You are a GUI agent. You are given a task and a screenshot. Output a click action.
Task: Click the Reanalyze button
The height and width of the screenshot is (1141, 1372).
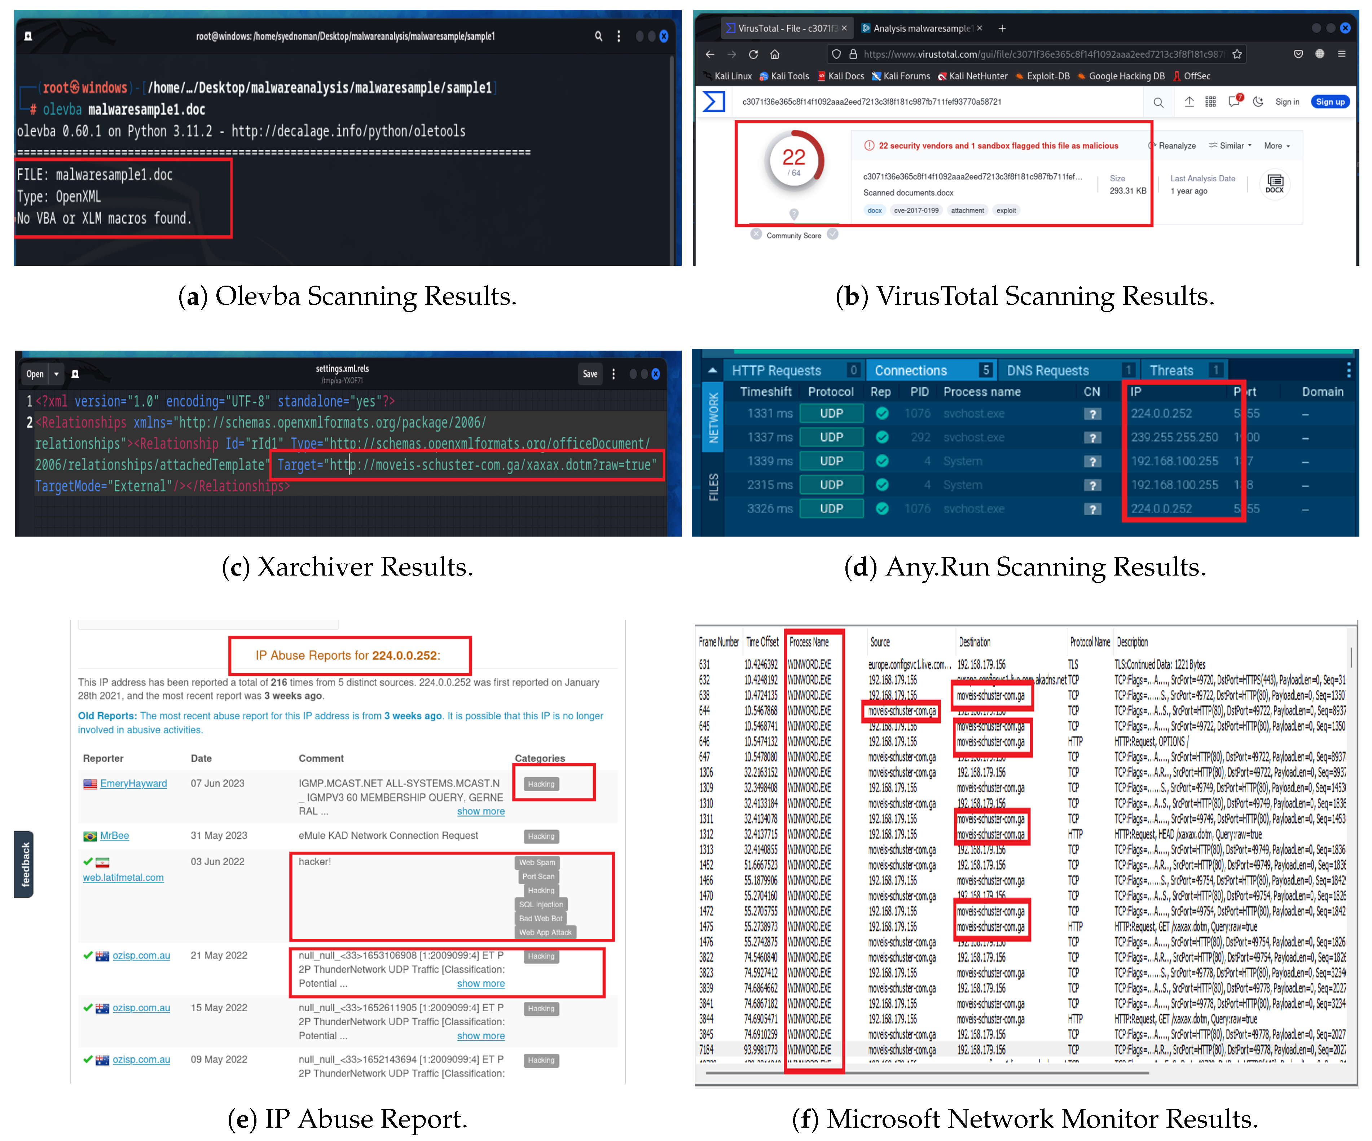[x=1173, y=146]
